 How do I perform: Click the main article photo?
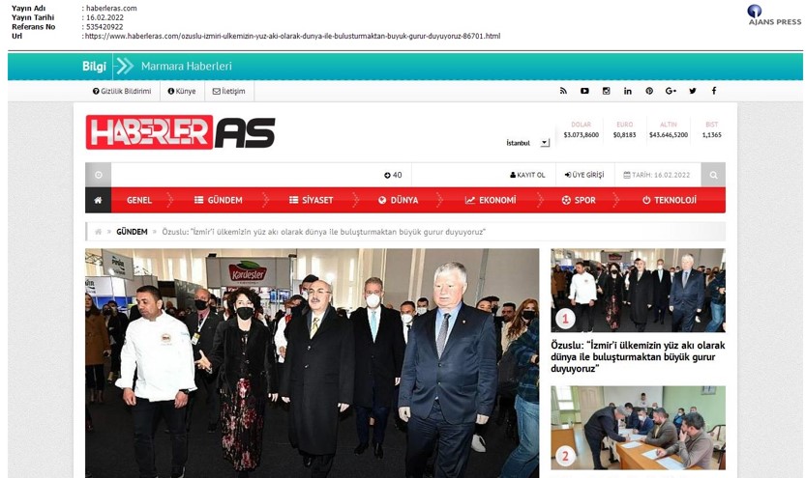(x=312, y=363)
